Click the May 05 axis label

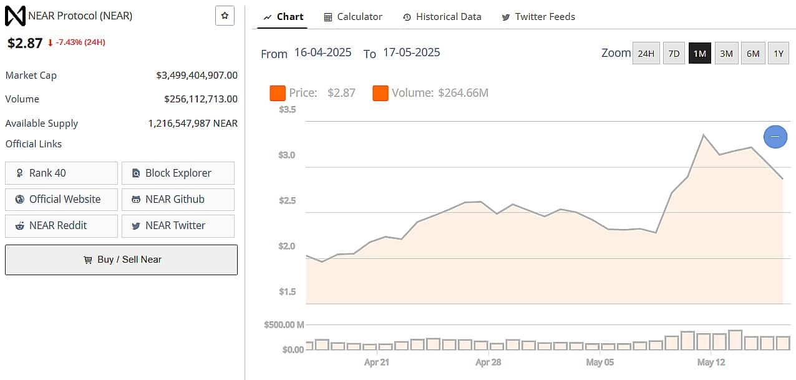click(600, 362)
